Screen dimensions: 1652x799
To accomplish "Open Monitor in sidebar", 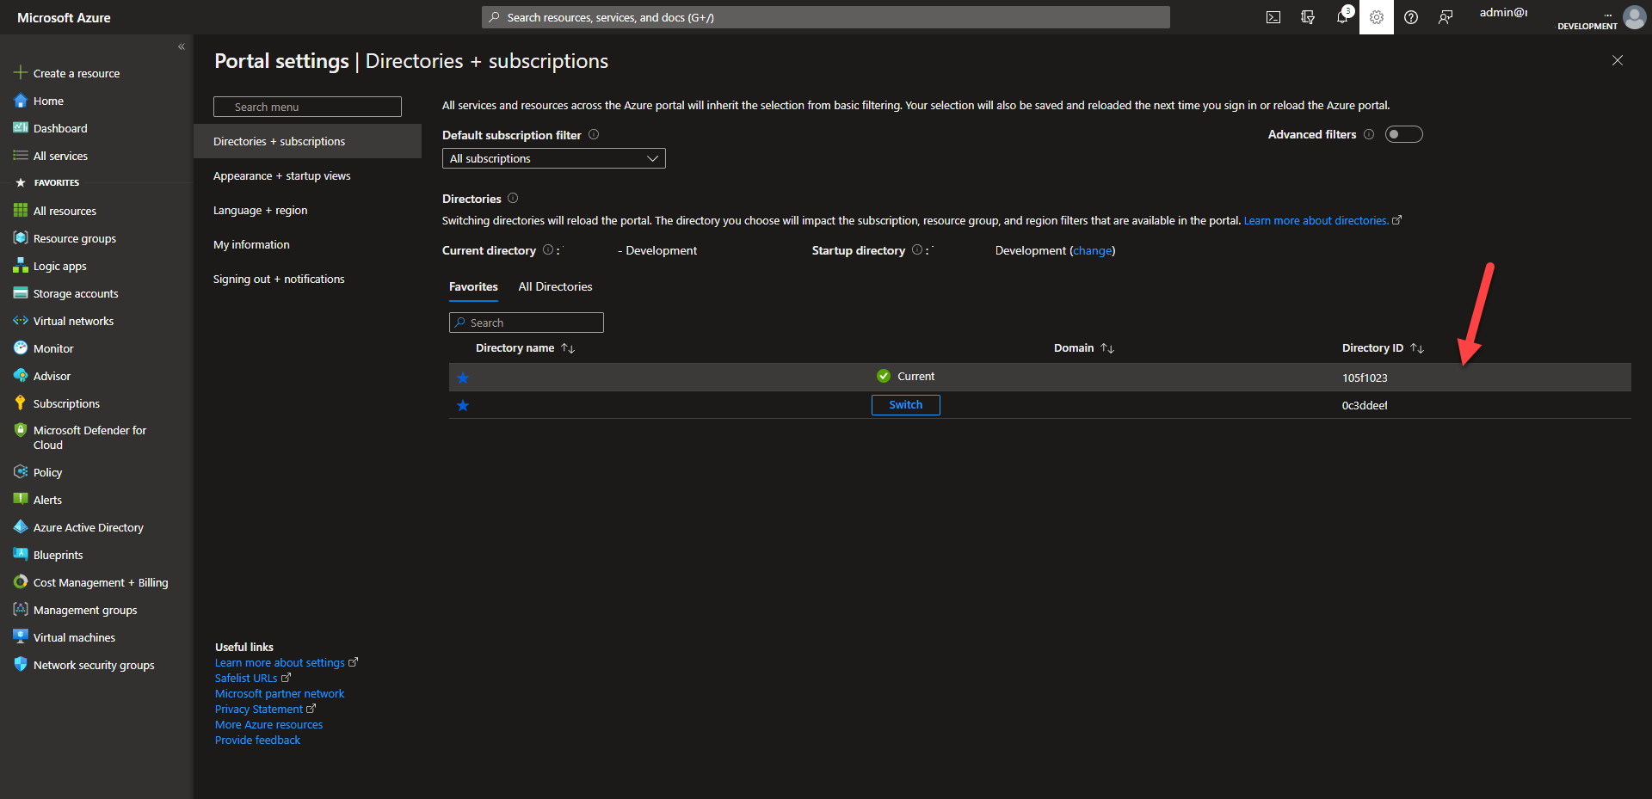I will (x=53, y=348).
